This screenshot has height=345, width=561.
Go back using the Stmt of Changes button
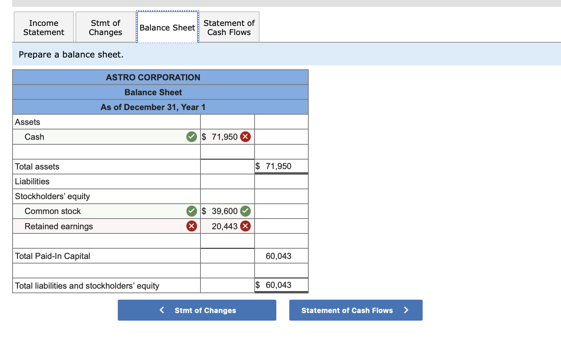coord(197,310)
